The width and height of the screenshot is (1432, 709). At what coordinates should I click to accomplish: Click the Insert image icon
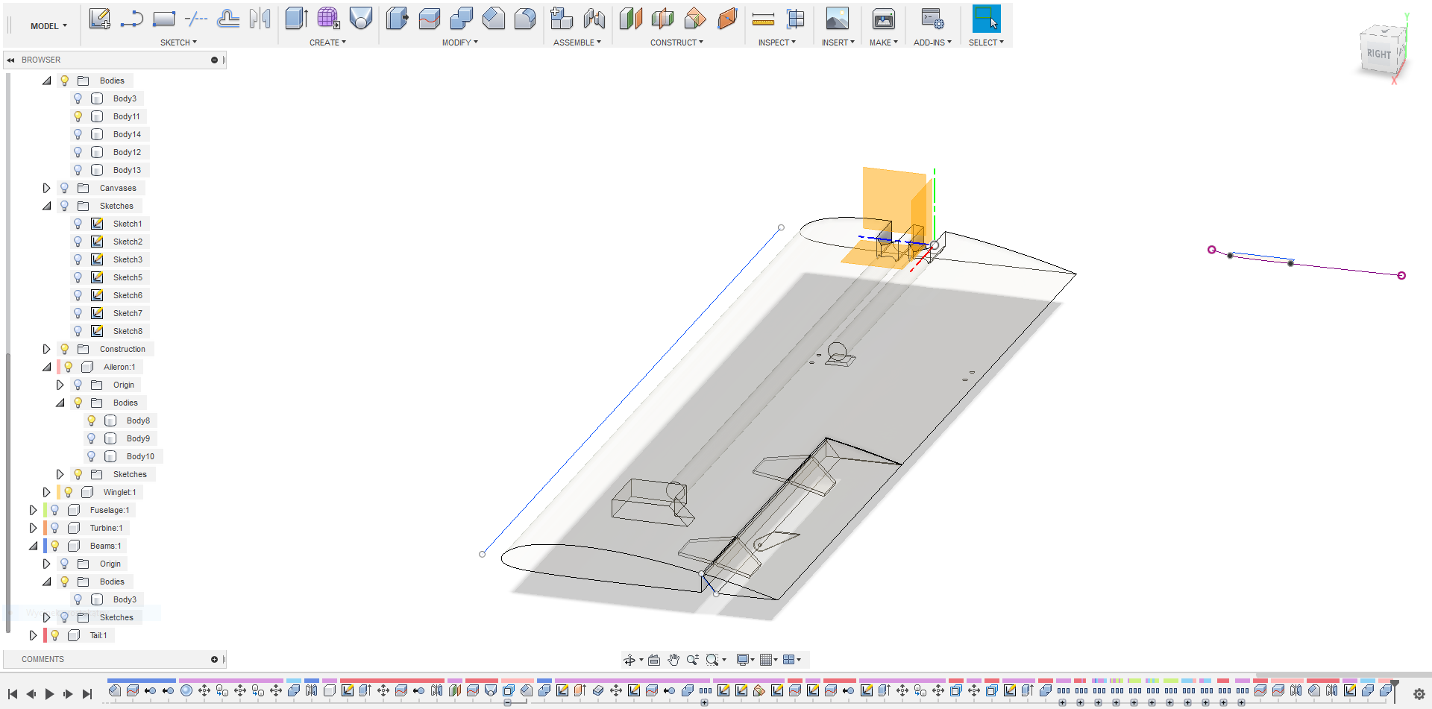pyautogui.click(x=838, y=19)
